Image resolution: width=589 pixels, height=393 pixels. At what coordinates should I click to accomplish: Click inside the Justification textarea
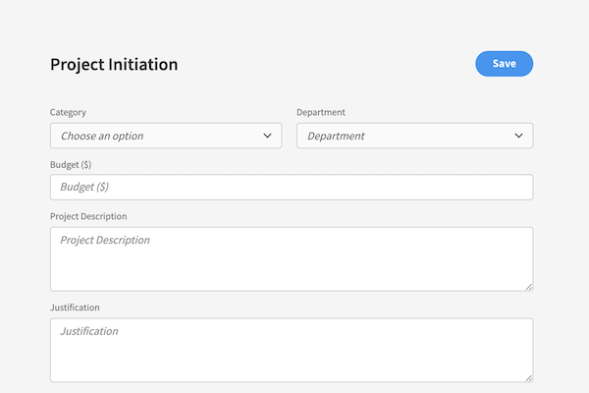pyautogui.click(x=291, y=351)
